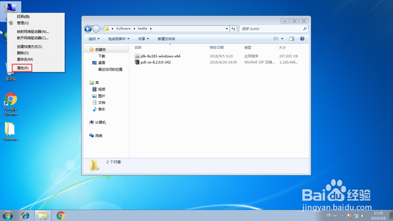Choose 映射网络驱动器(N)... from context menu
393x221 pixels.
point(36,31)
